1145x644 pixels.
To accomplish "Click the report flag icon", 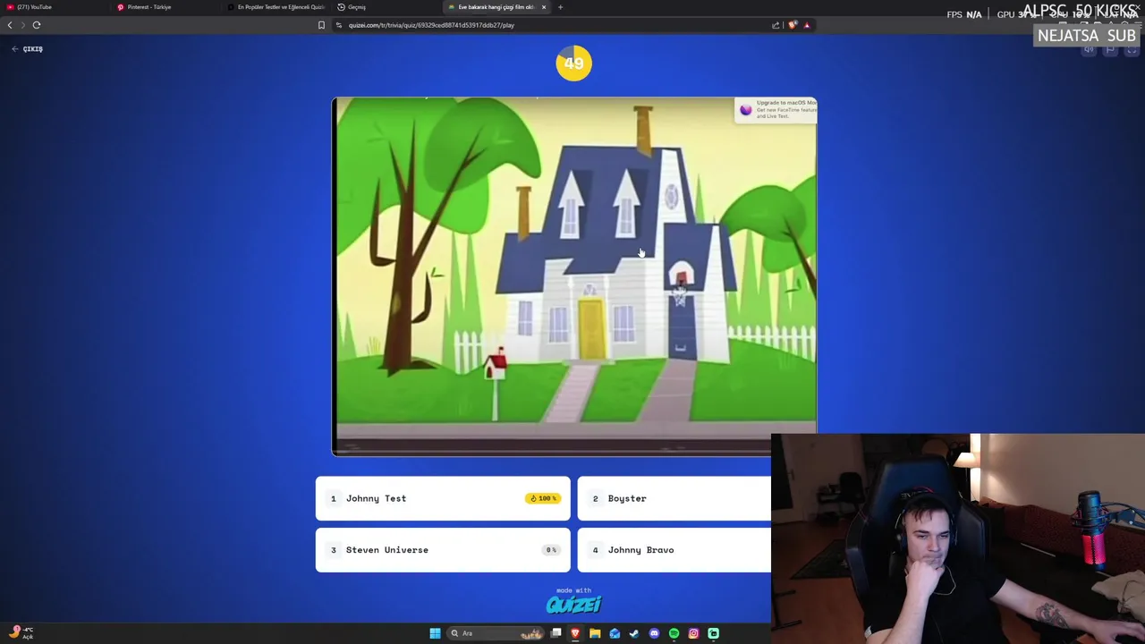I will pyautogui.click(x=1110, y=50).
